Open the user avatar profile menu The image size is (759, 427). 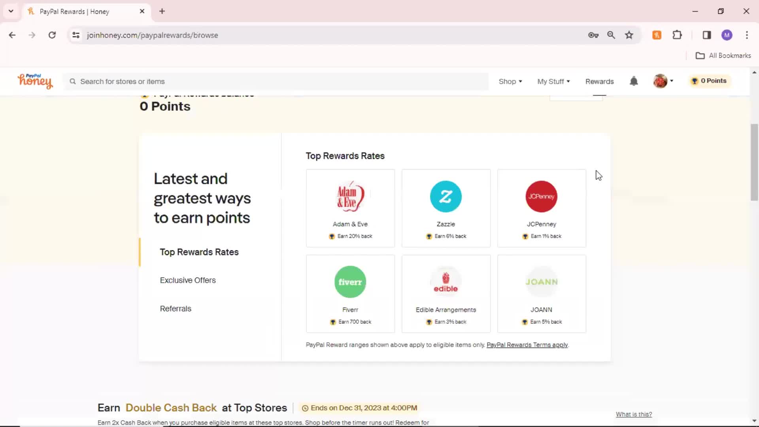coord(663,81)
